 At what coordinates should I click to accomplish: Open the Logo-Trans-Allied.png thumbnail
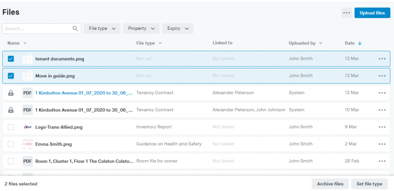click(x=27, y=127)
